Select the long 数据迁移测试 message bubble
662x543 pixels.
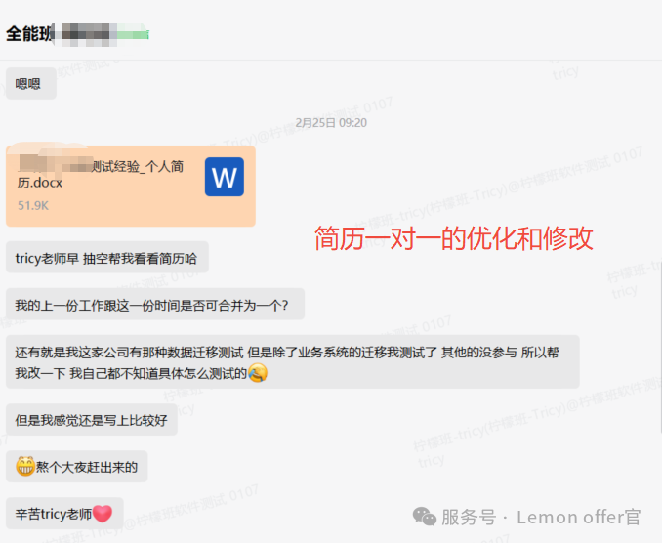[293, 362]
